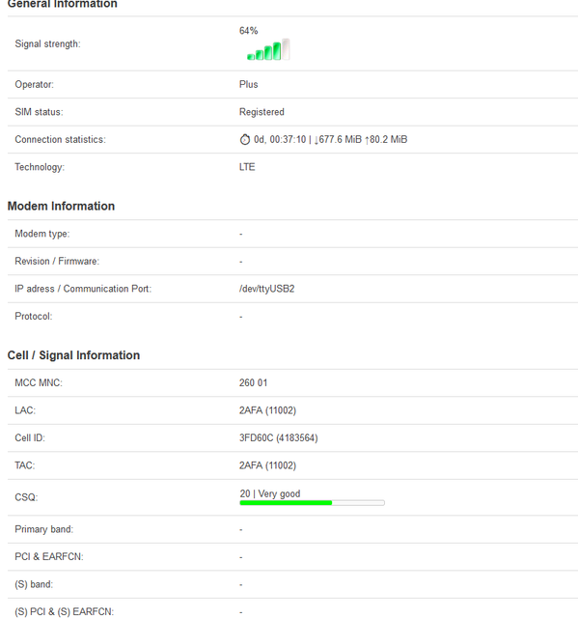Click the dash value beside Primary band

point(241,530)
